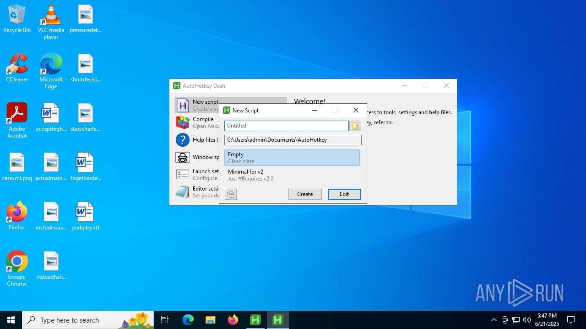Open network status in the system tray

(x=516, y=320)
